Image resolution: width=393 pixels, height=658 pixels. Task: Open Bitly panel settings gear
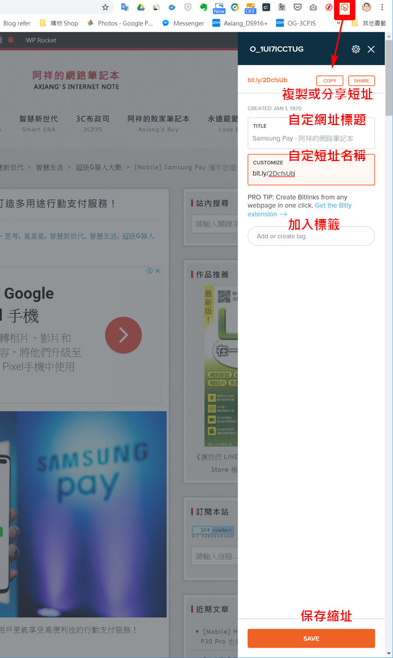tap(356, 49)
